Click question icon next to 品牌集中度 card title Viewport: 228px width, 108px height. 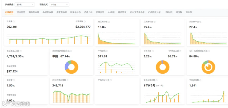click(x=155, y=22)
